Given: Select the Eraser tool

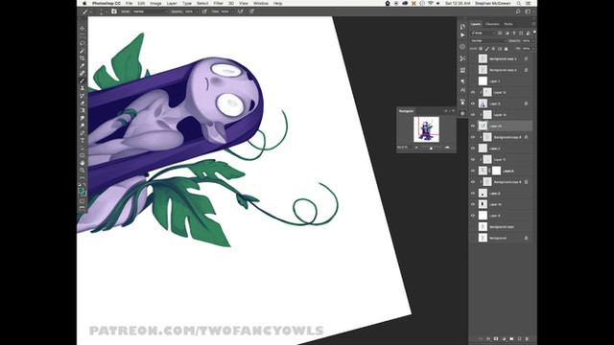Looking at the screenshot, I should click(x=82, y=103).
